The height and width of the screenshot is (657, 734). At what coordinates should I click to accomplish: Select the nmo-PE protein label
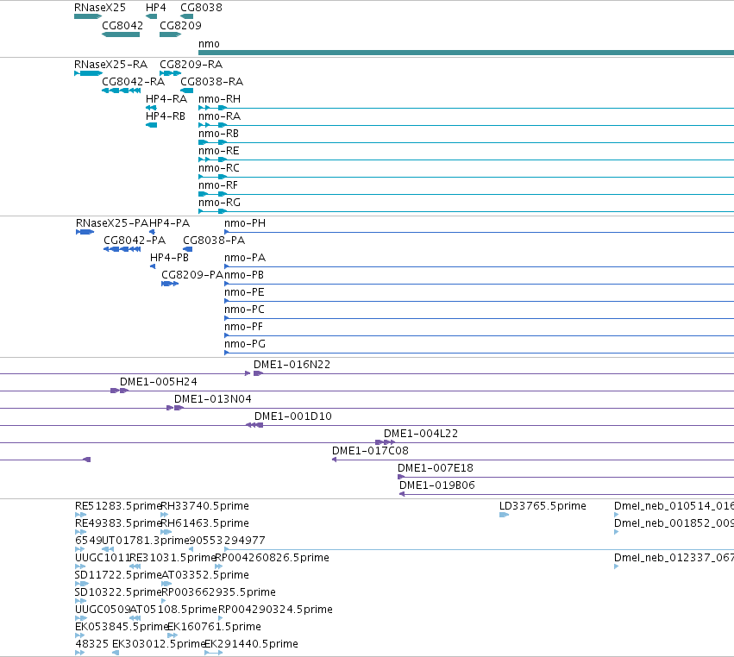click(244, 292)
